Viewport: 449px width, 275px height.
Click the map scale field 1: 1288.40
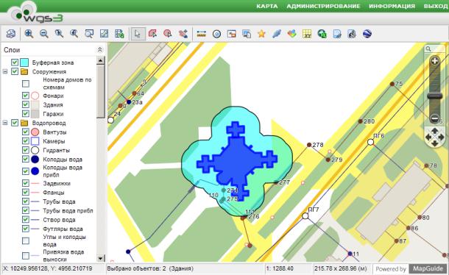click(x=280, y=268)
